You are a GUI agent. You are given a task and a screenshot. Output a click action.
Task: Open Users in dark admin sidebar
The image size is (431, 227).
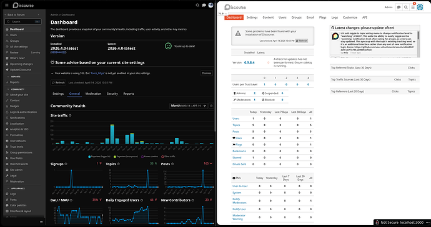(14, 35)
